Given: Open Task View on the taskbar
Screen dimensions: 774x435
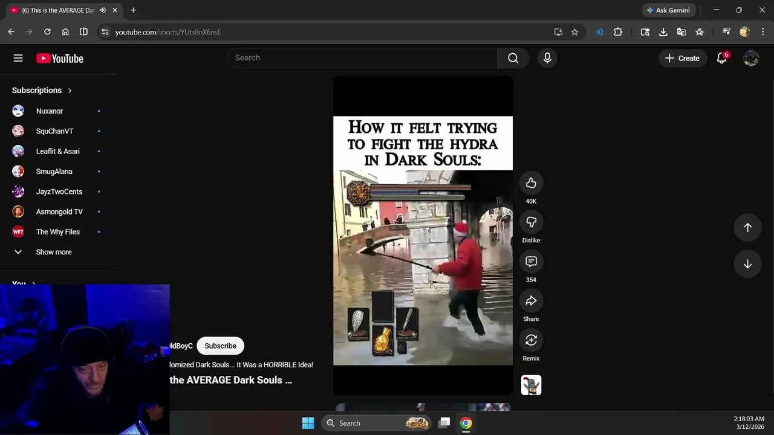Looking at the screenshot, I should [x=444, y=423].
